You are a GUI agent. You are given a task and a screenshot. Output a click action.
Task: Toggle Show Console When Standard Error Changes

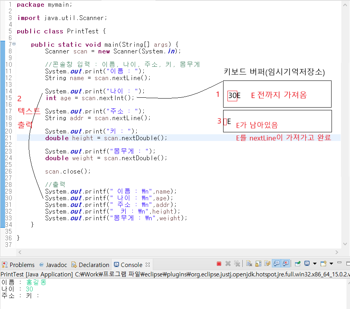click(286, 264)
